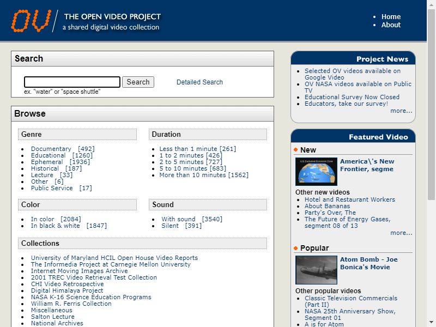The height and width of the screenshot is (327, 436).
Task: Open Hotel and Restaurant Workers video
Action: pyautogui.click(x=350, y=199)
